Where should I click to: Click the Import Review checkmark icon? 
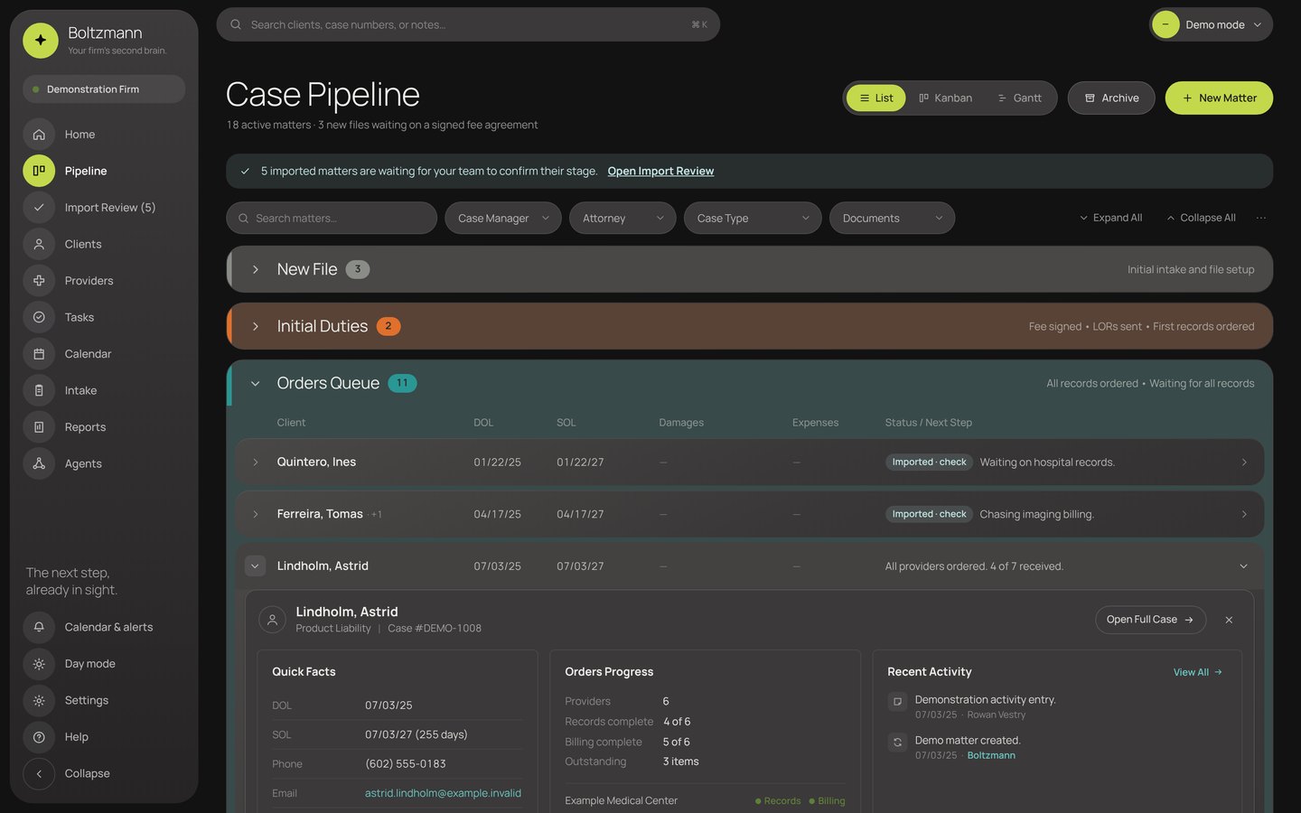tap(39, 208)
